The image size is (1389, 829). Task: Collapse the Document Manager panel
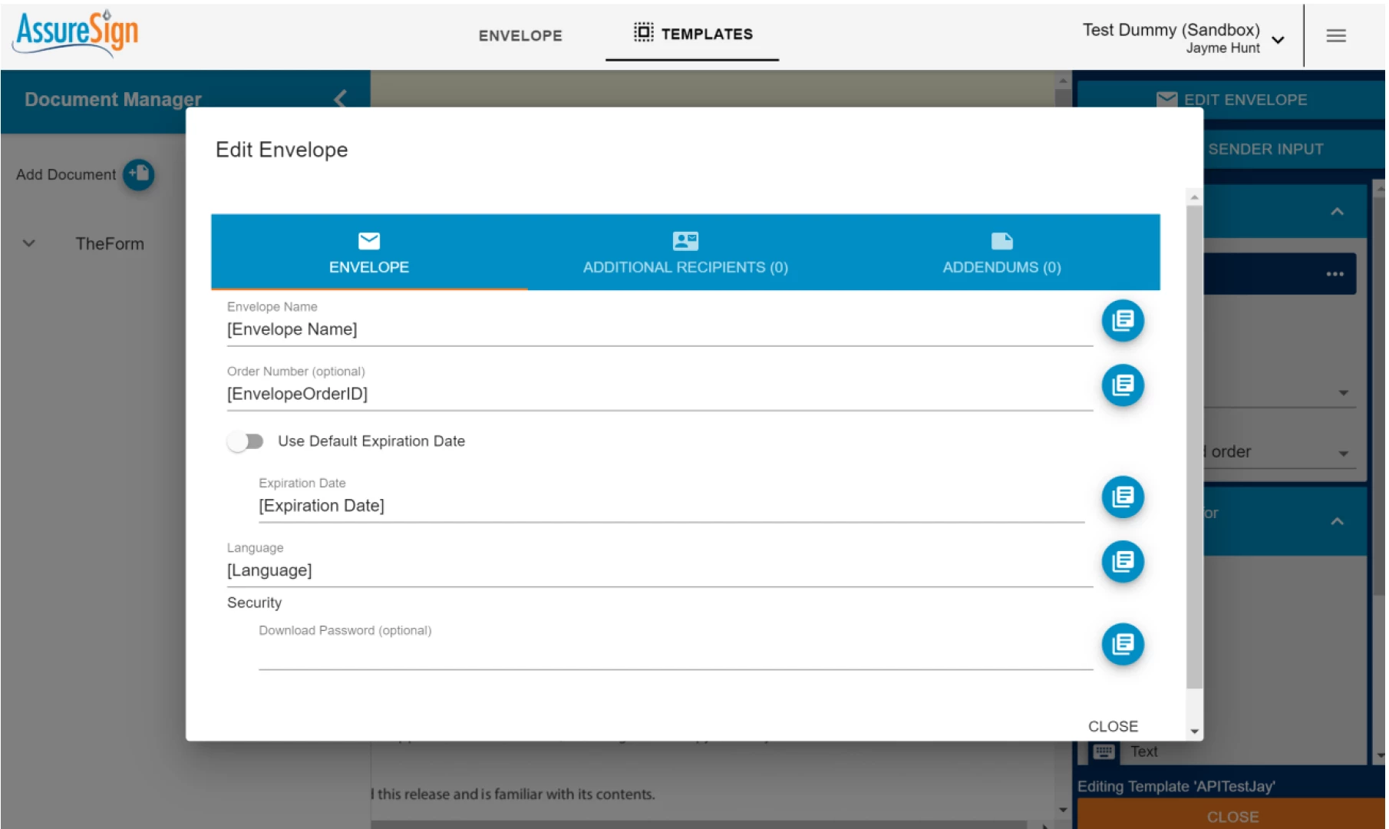click(x=341, y=98)
